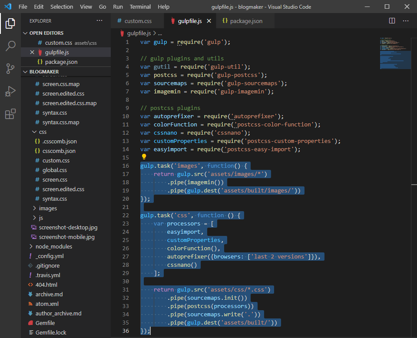Click line number 22 in gutter
This screenshot has width=417, height=338.
click(126, 215)
